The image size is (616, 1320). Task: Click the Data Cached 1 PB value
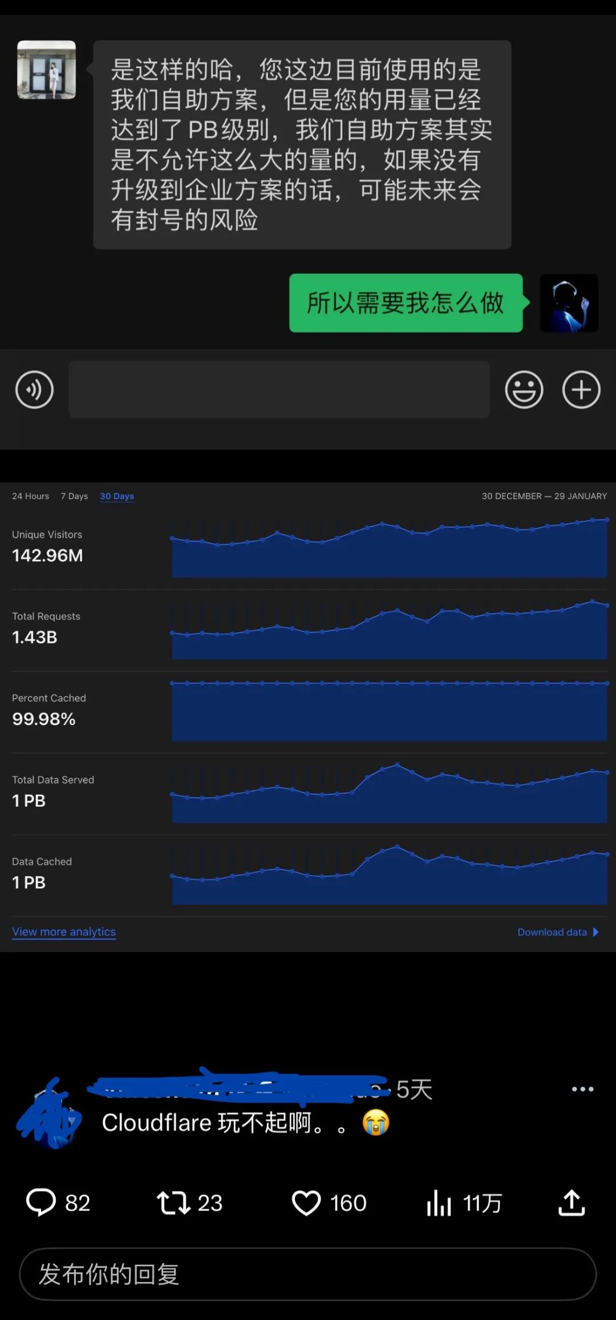(29, 882)
